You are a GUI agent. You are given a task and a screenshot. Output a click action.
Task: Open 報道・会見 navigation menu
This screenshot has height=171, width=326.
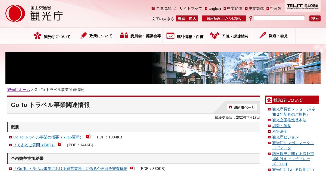tap(273, 36)
